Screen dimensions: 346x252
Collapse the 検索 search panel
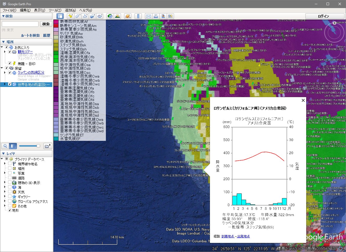coord(3,16)
